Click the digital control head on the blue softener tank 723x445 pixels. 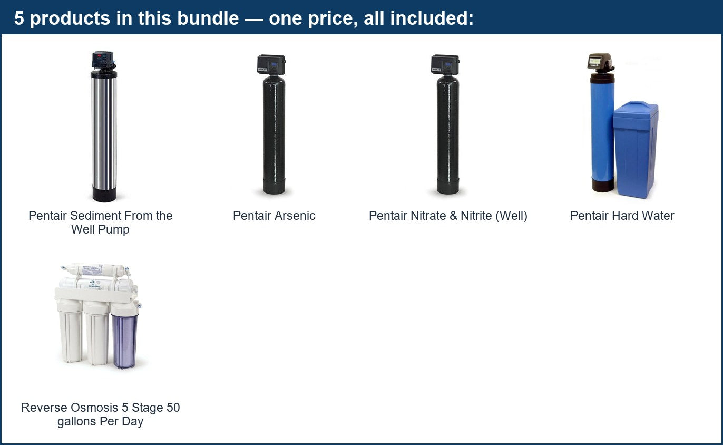[601, 62]
